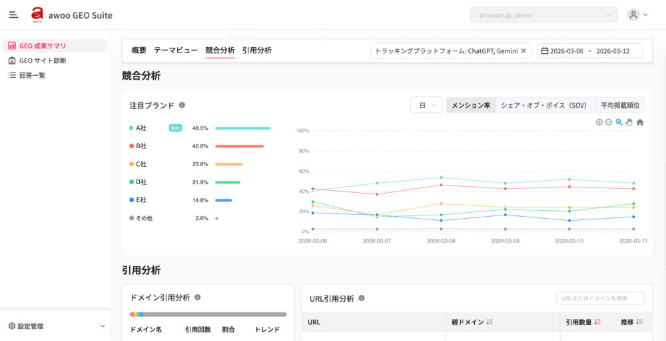
Task: Switch to the 引用分析 tab
Action: [256, 51]
